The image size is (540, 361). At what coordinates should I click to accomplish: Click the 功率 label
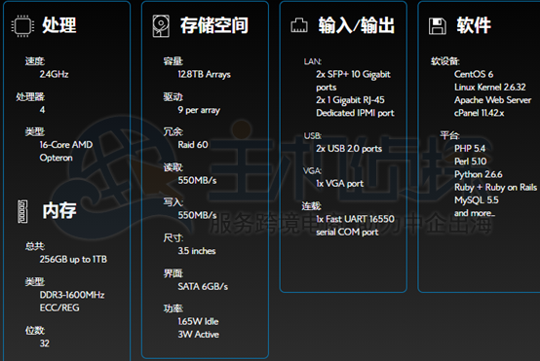point(173,308)
